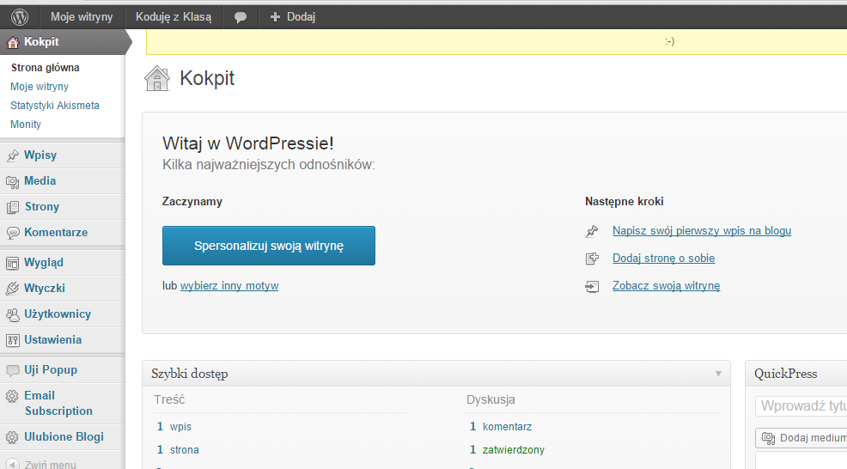Click the view-site icon beside Zobacz swoją witrynę

[x=592, y=286]
